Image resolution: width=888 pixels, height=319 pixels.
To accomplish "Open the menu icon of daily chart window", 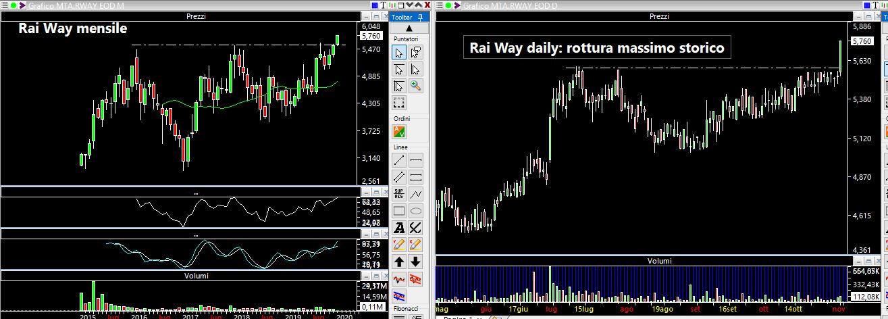I will 439,5.
